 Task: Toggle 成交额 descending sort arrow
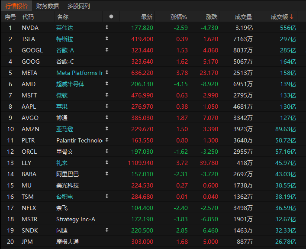pyautogui.click(x=292, y=16)
